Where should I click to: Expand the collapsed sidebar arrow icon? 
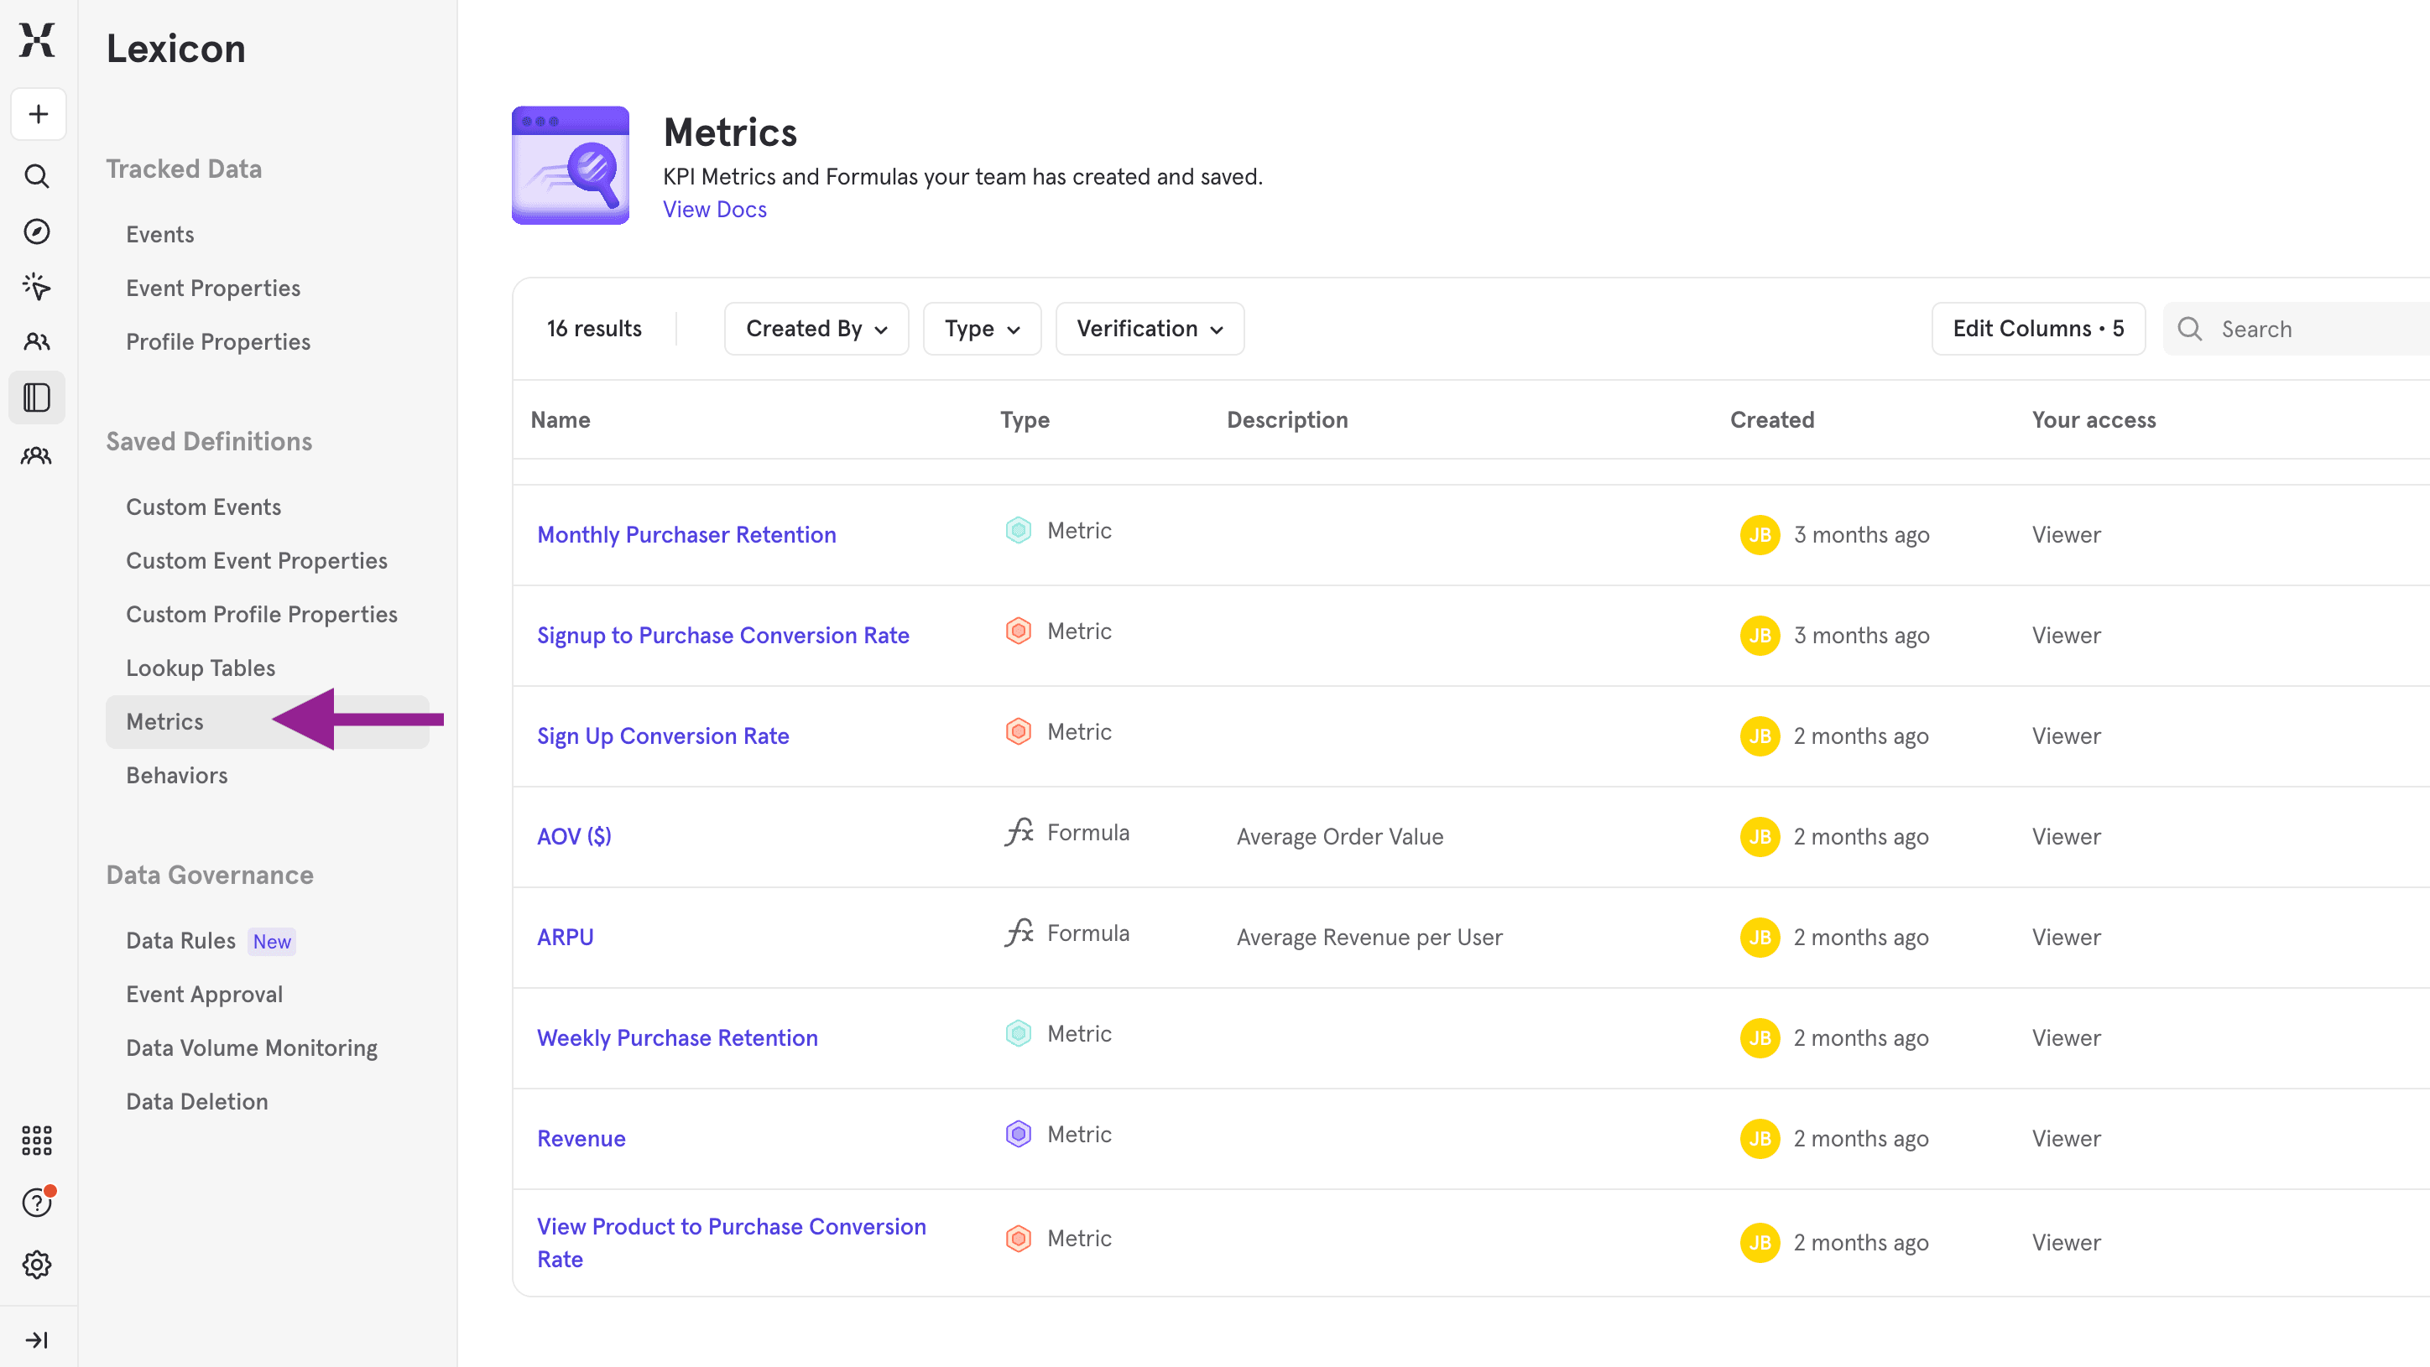click(37, 1339)
